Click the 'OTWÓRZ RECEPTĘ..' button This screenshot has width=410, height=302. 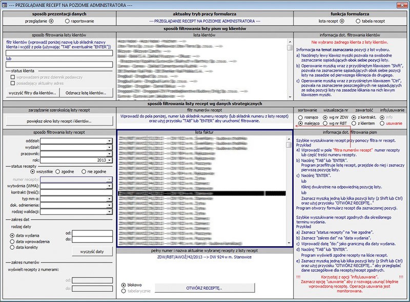click(204, 288)
